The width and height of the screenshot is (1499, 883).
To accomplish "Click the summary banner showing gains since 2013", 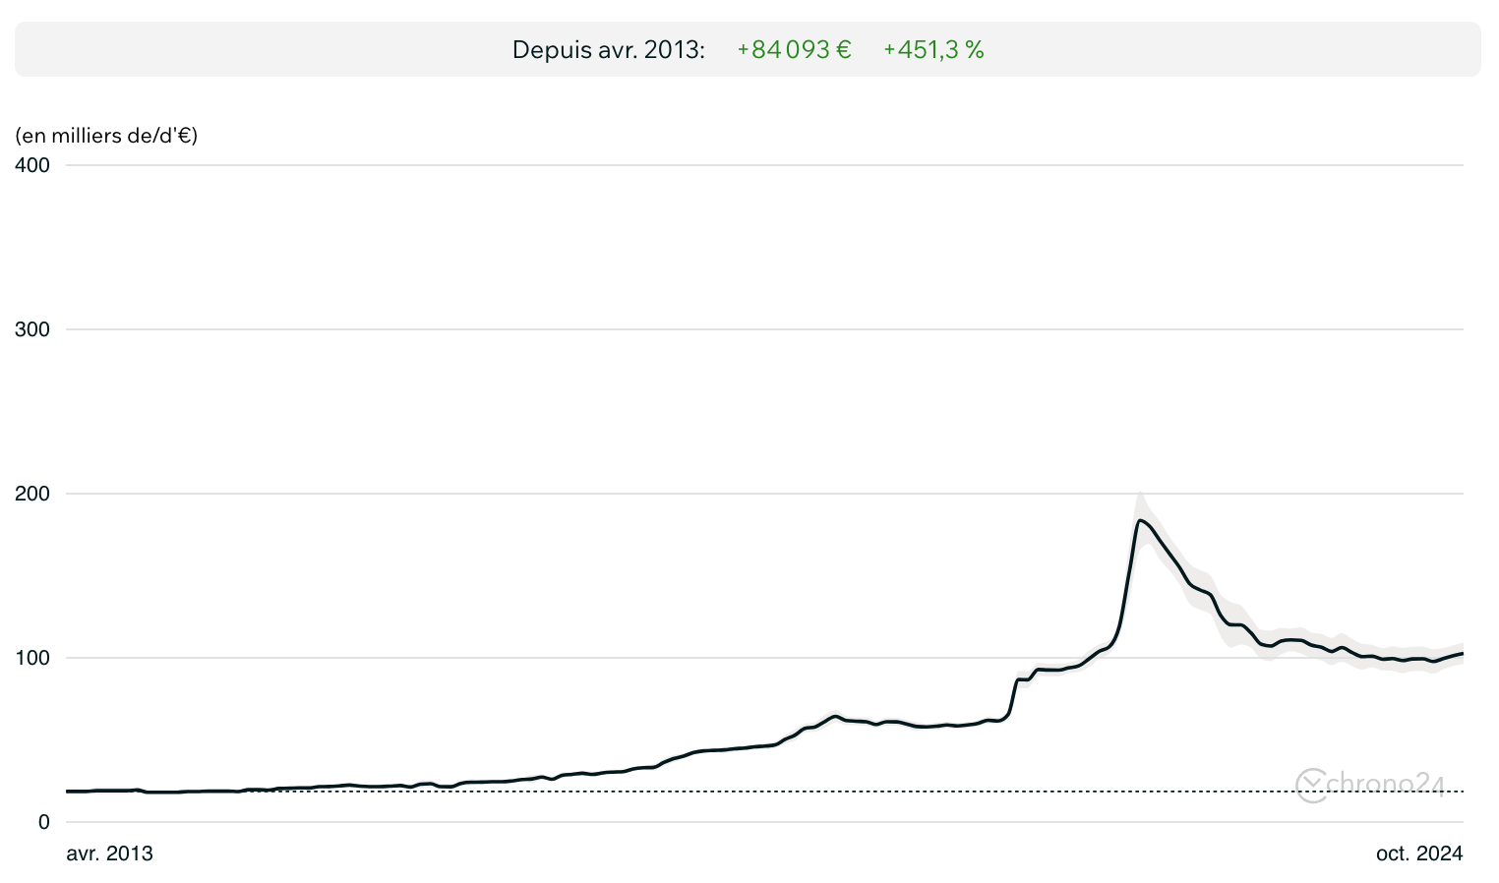I will click(x=748, y=49).
